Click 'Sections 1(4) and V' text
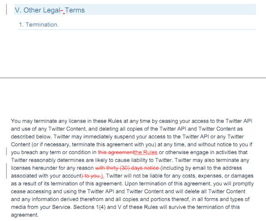This screenshot has width=266, height=221. [x=97, y=207]
